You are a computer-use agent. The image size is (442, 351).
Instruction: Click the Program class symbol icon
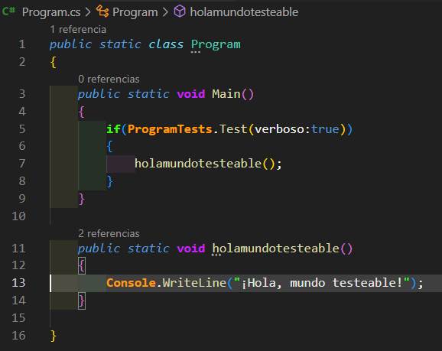point(102,11)
